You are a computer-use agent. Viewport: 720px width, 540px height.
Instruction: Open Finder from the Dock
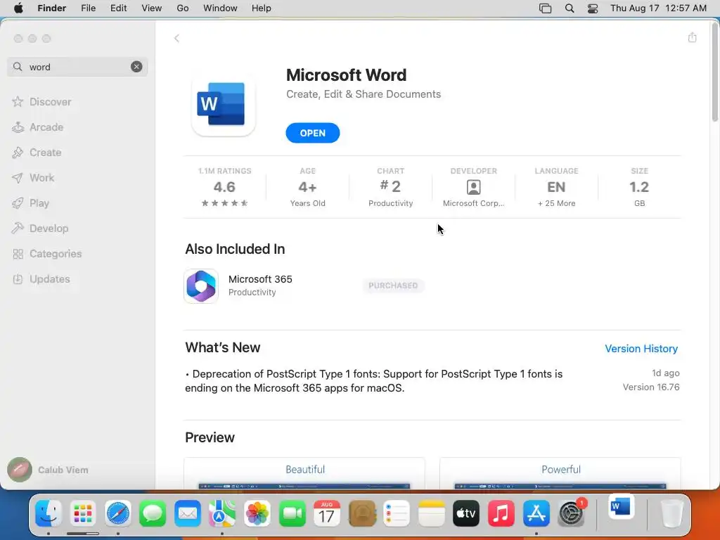pyautogui.click(x=49, y=513)
